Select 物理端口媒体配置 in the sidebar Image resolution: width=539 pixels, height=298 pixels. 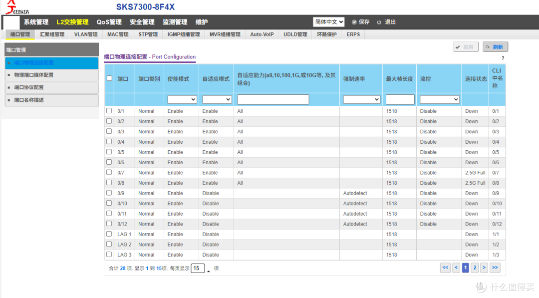(x=52, y=75)
